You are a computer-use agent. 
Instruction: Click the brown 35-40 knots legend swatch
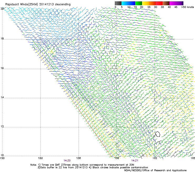[x=166, y=3]
